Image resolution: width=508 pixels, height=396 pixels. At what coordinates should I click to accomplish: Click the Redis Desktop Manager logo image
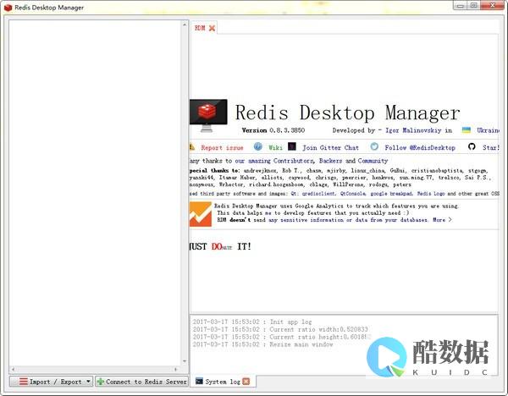pos(208,116)
